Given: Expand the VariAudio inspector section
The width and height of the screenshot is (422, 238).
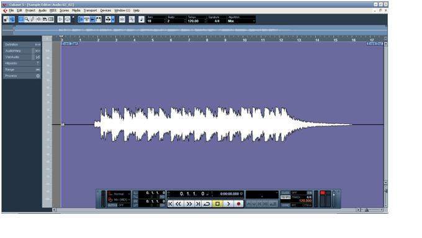Looking at the screenshot, I should tap(22, 57).
